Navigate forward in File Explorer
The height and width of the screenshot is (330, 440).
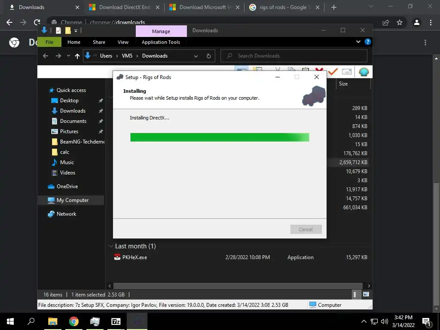click(58, 56)
